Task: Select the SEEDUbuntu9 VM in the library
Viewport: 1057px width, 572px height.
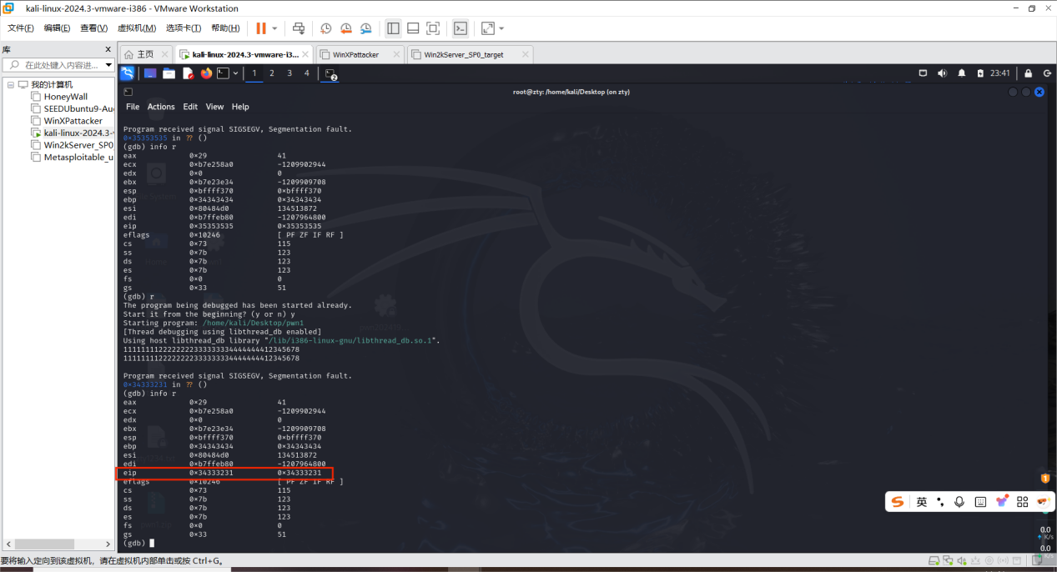Action: click(73, 108)
